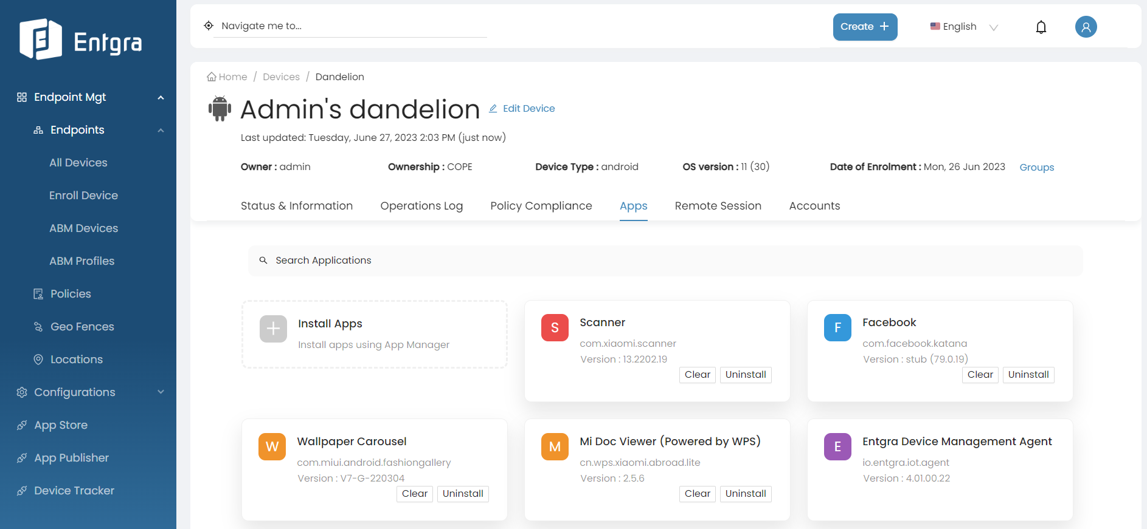Collapse the Endpoint Mgt section
Image resolution: width=1147 pixels, height=529 pixels.
pos(161,98)
